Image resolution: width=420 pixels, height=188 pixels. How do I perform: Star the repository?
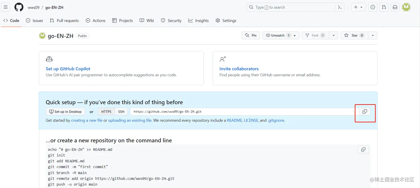[x=354, y=35]
